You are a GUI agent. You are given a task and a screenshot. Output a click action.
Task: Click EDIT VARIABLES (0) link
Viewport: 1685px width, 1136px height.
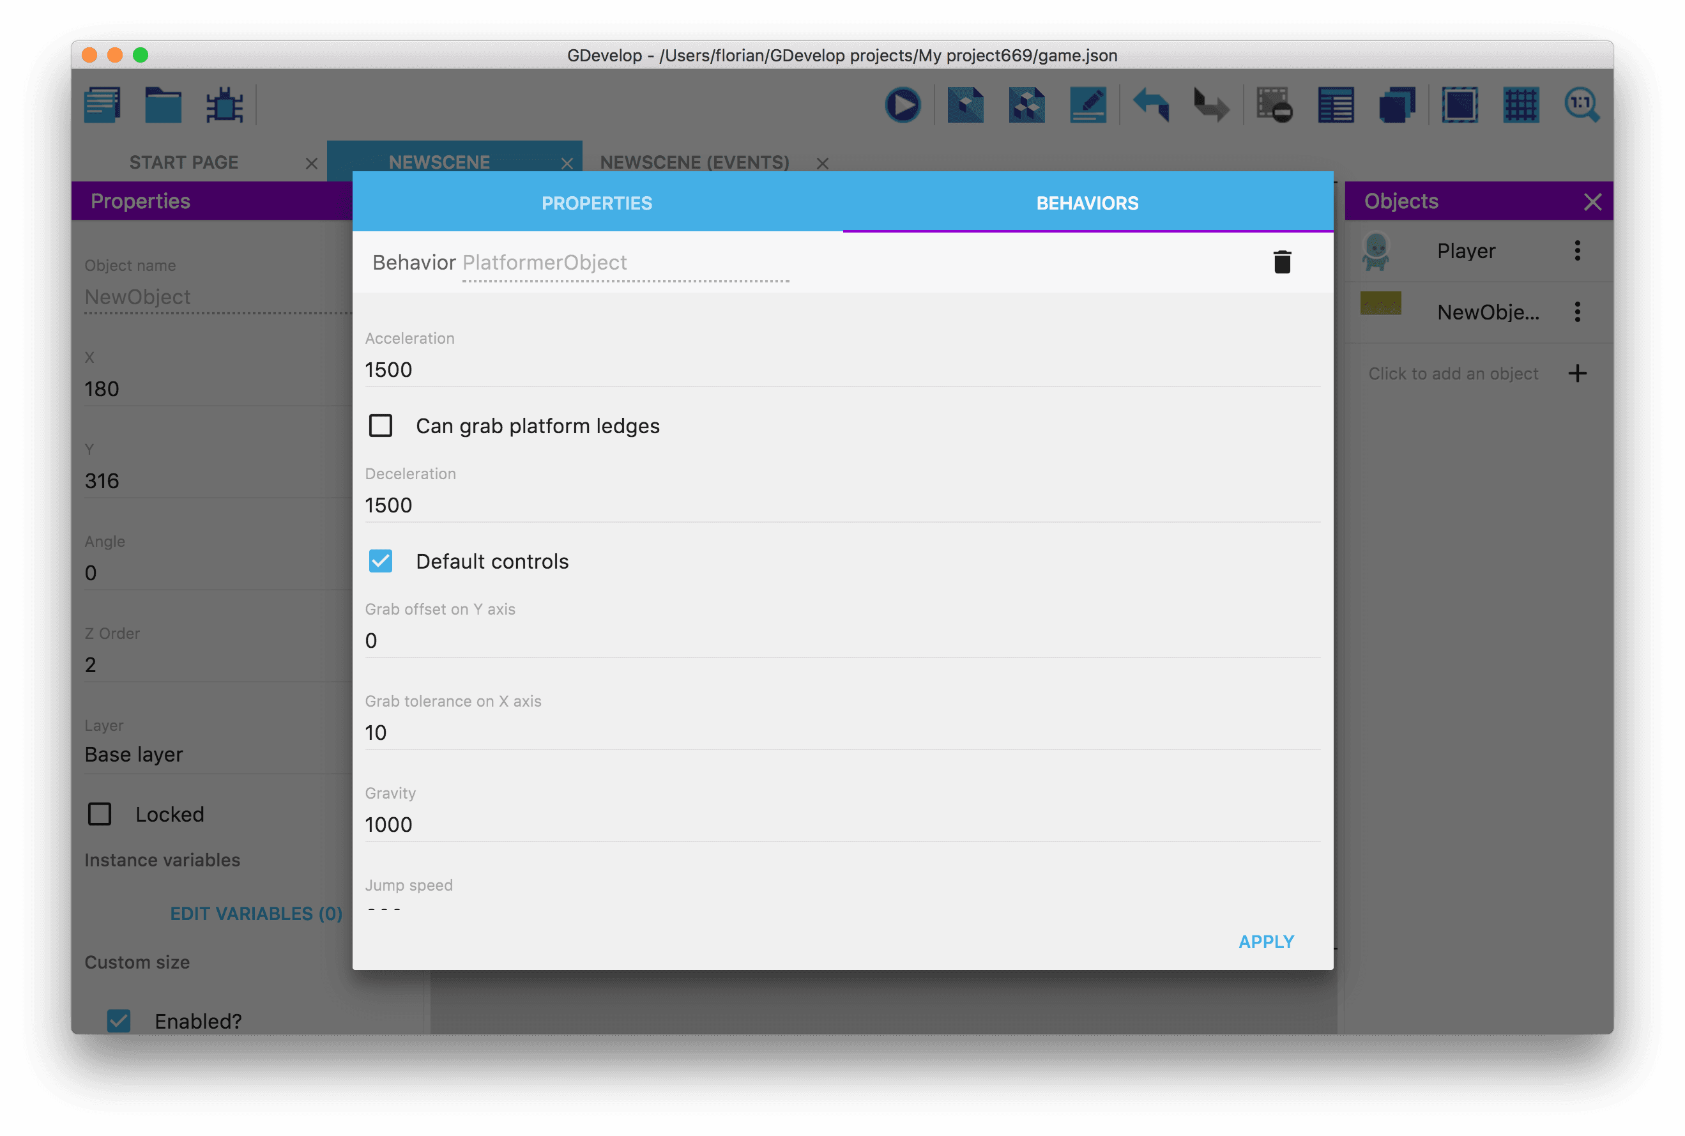(256, 914)
